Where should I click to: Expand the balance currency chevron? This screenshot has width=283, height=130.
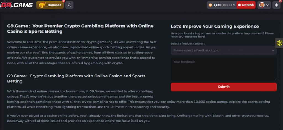tap(234, 5)
